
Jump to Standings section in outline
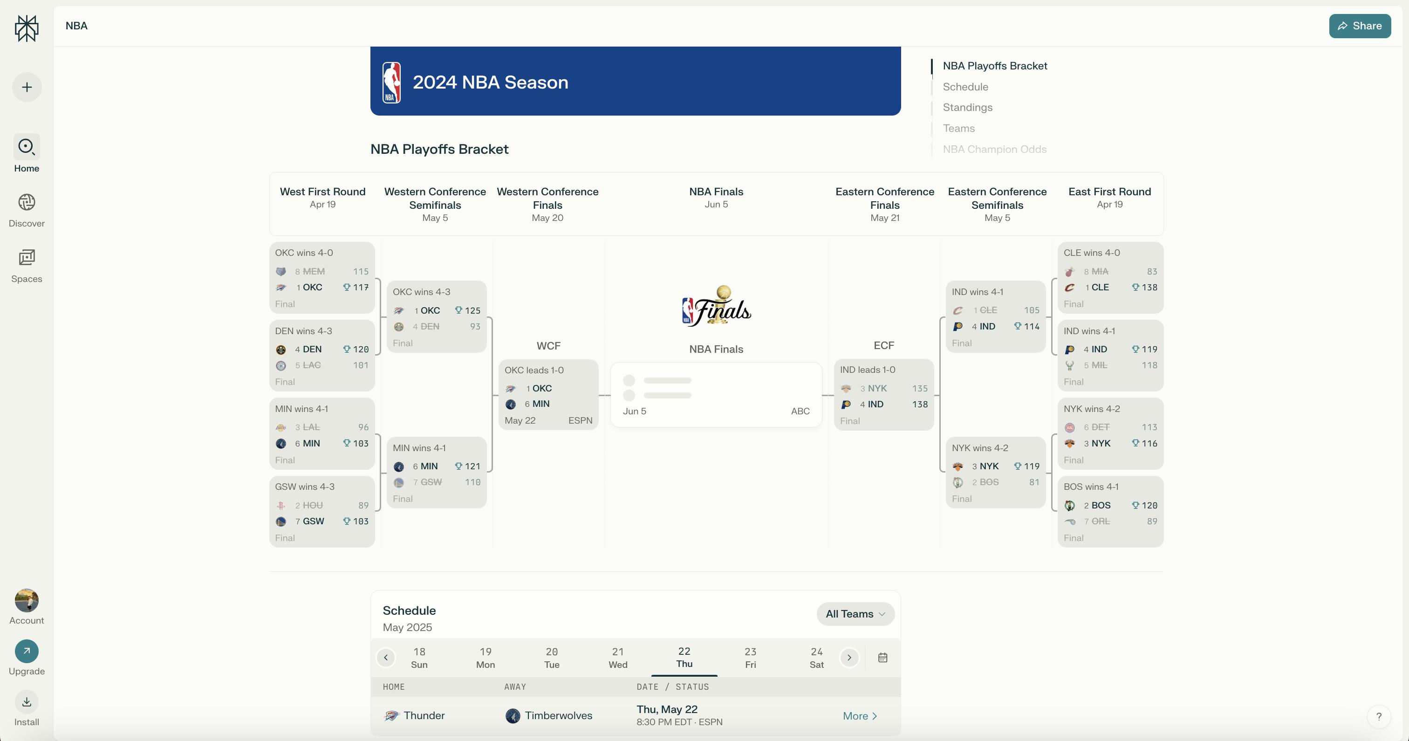(x=967, y=107)
